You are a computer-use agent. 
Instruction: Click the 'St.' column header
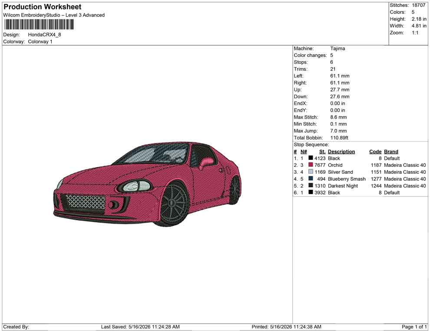pyautogui.click(x=322, y=151)
